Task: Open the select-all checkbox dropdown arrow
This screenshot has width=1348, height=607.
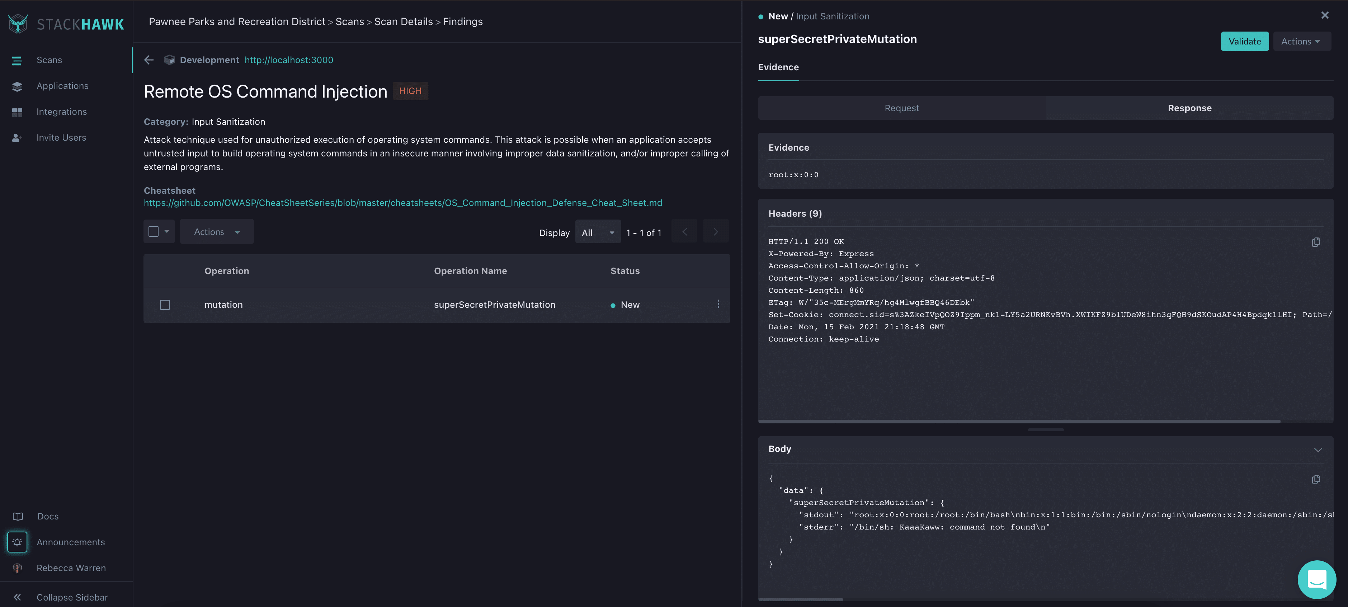Action: pos(167,231)
